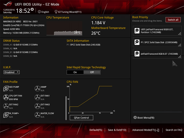Viewport: 184px width, 138px height.
Task: Click Speed: 4200 MHz line
Action: [x=11, y=29]
